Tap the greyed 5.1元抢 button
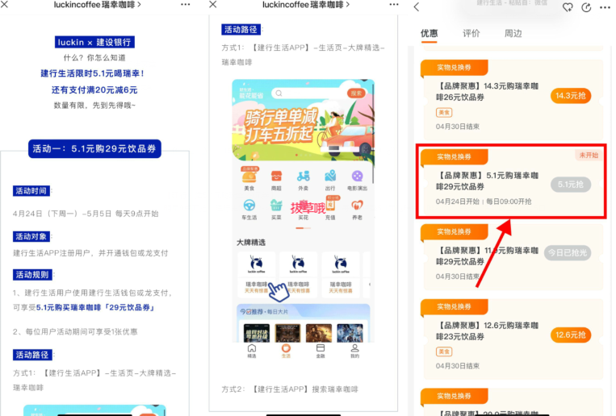The height and width of the screenshot is (416, 616). click(x=571, y=185)
